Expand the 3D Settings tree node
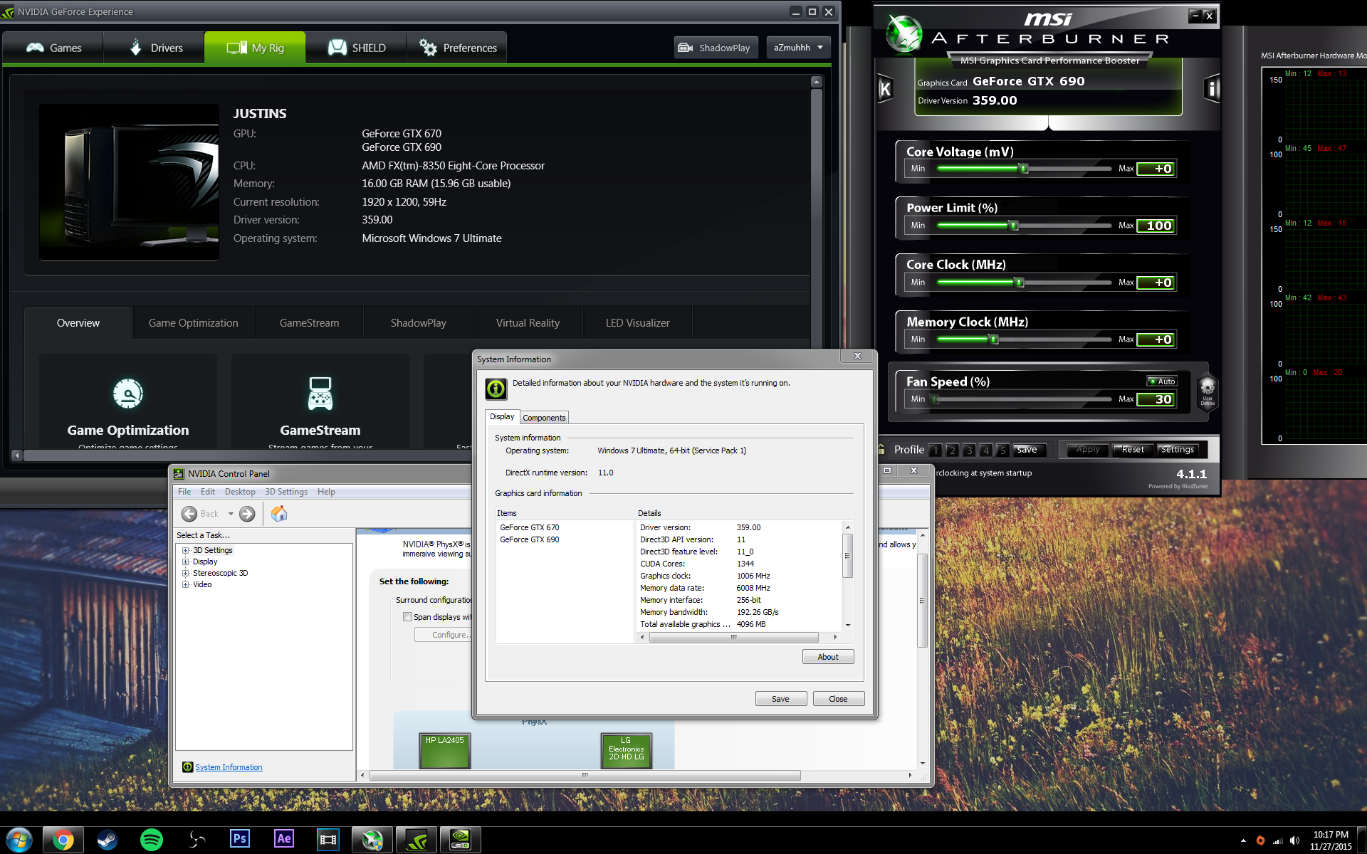 (x=185, y=550)
